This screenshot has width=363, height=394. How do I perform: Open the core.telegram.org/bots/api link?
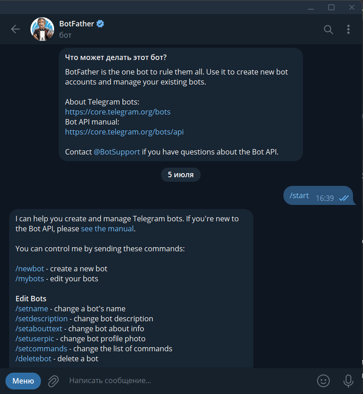point(124,132)
